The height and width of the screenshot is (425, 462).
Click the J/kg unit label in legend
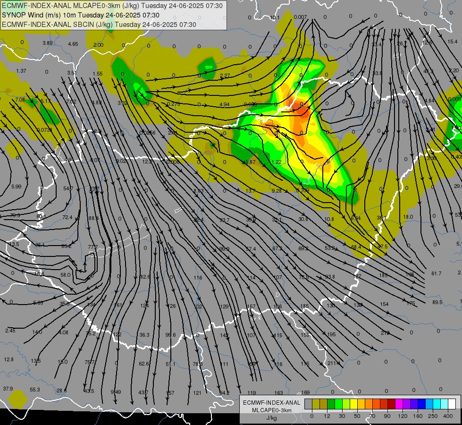271,418
